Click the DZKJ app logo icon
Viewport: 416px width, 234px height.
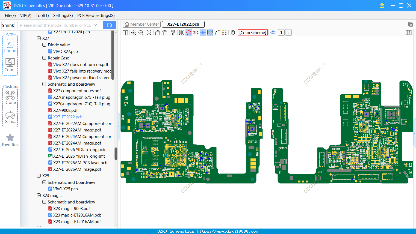point(7,5)
